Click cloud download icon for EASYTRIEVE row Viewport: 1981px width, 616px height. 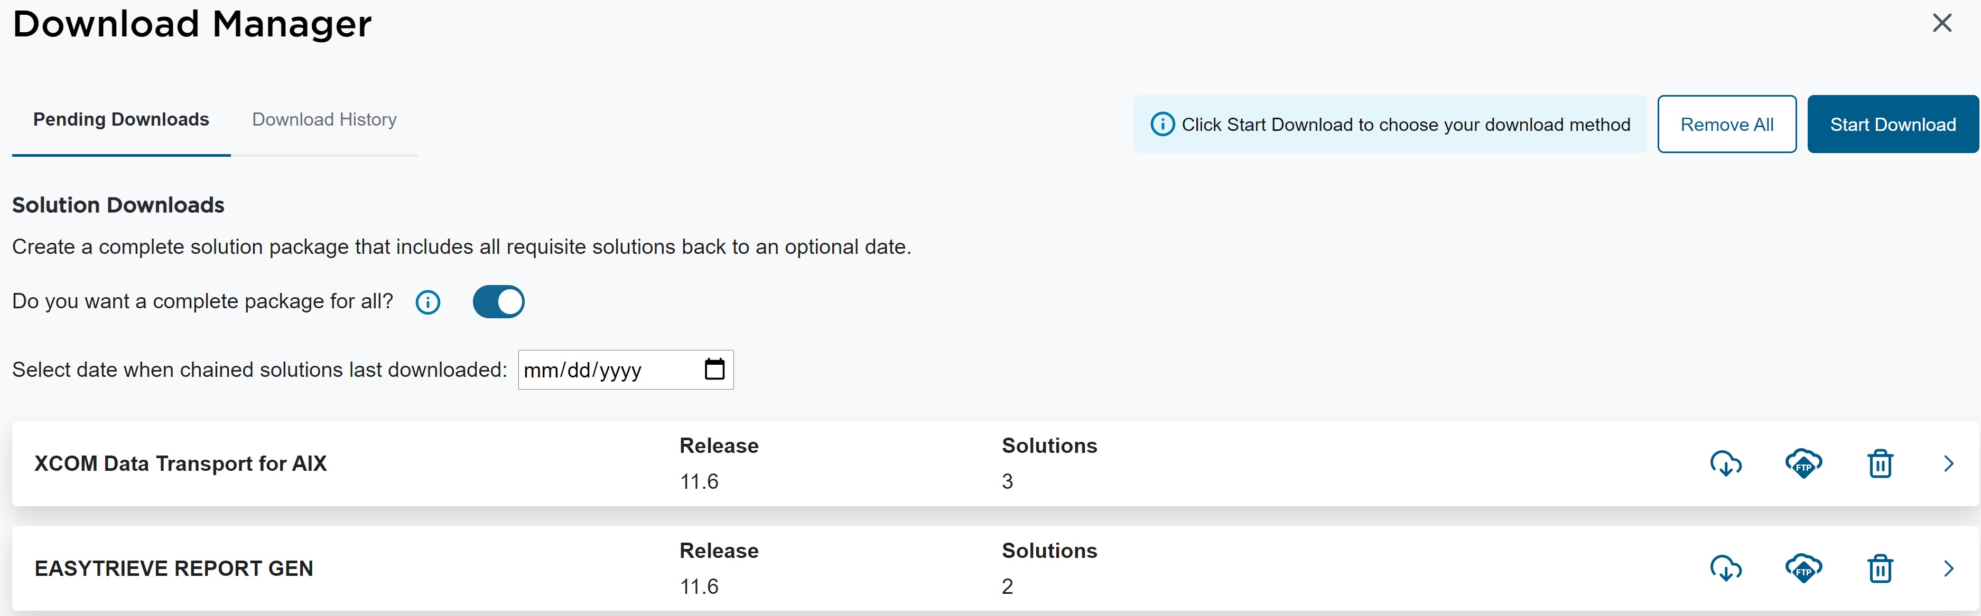[1725, 569]
